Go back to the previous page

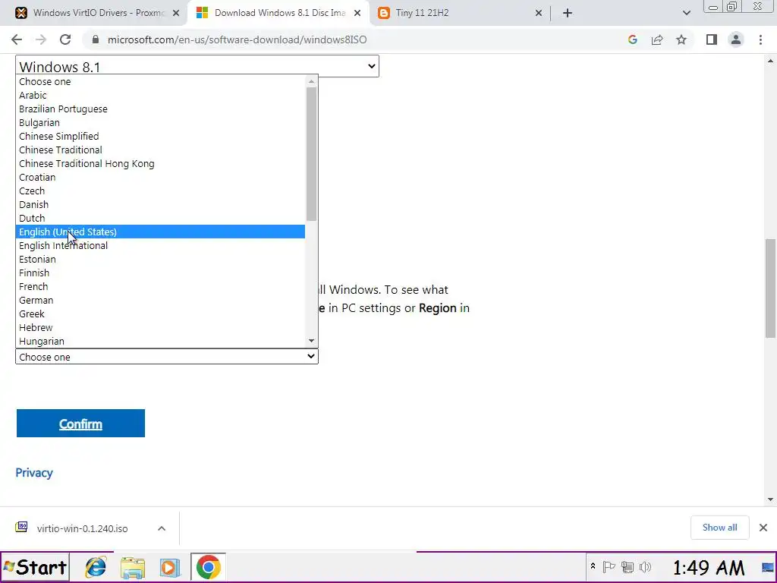[17, 39]
